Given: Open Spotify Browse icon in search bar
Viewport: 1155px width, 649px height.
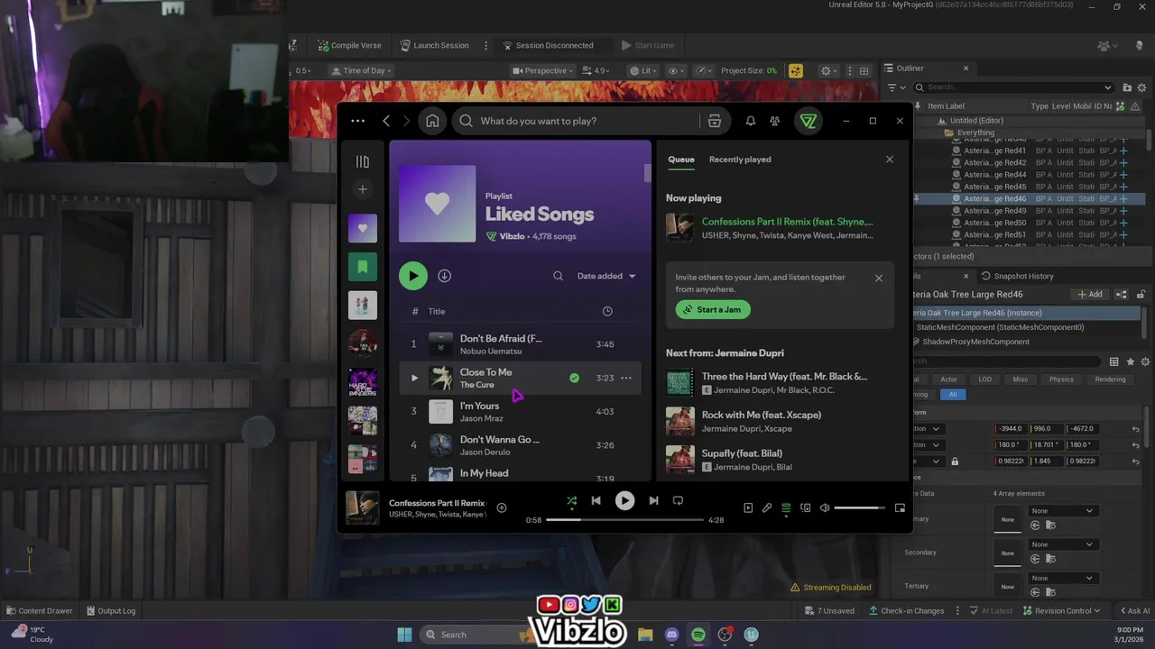Looking at the screenshot, I should pyautogui.click(x=715, y=121).
